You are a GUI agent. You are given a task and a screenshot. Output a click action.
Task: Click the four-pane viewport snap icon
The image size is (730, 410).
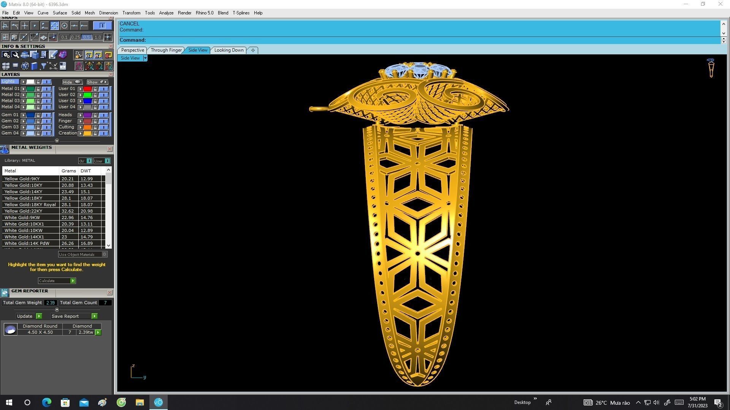[x=5, y=37]
